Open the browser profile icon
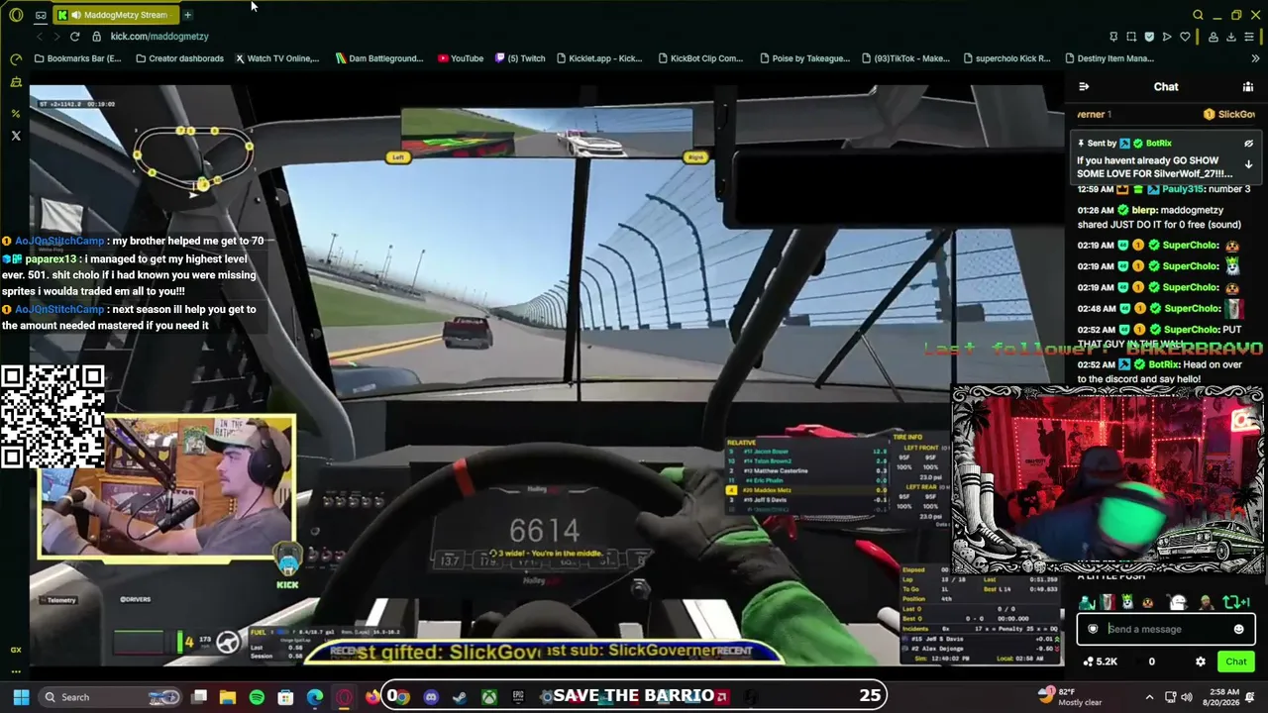Image resolution: width=1268 pixels, height=713 pixels. 1213,37
